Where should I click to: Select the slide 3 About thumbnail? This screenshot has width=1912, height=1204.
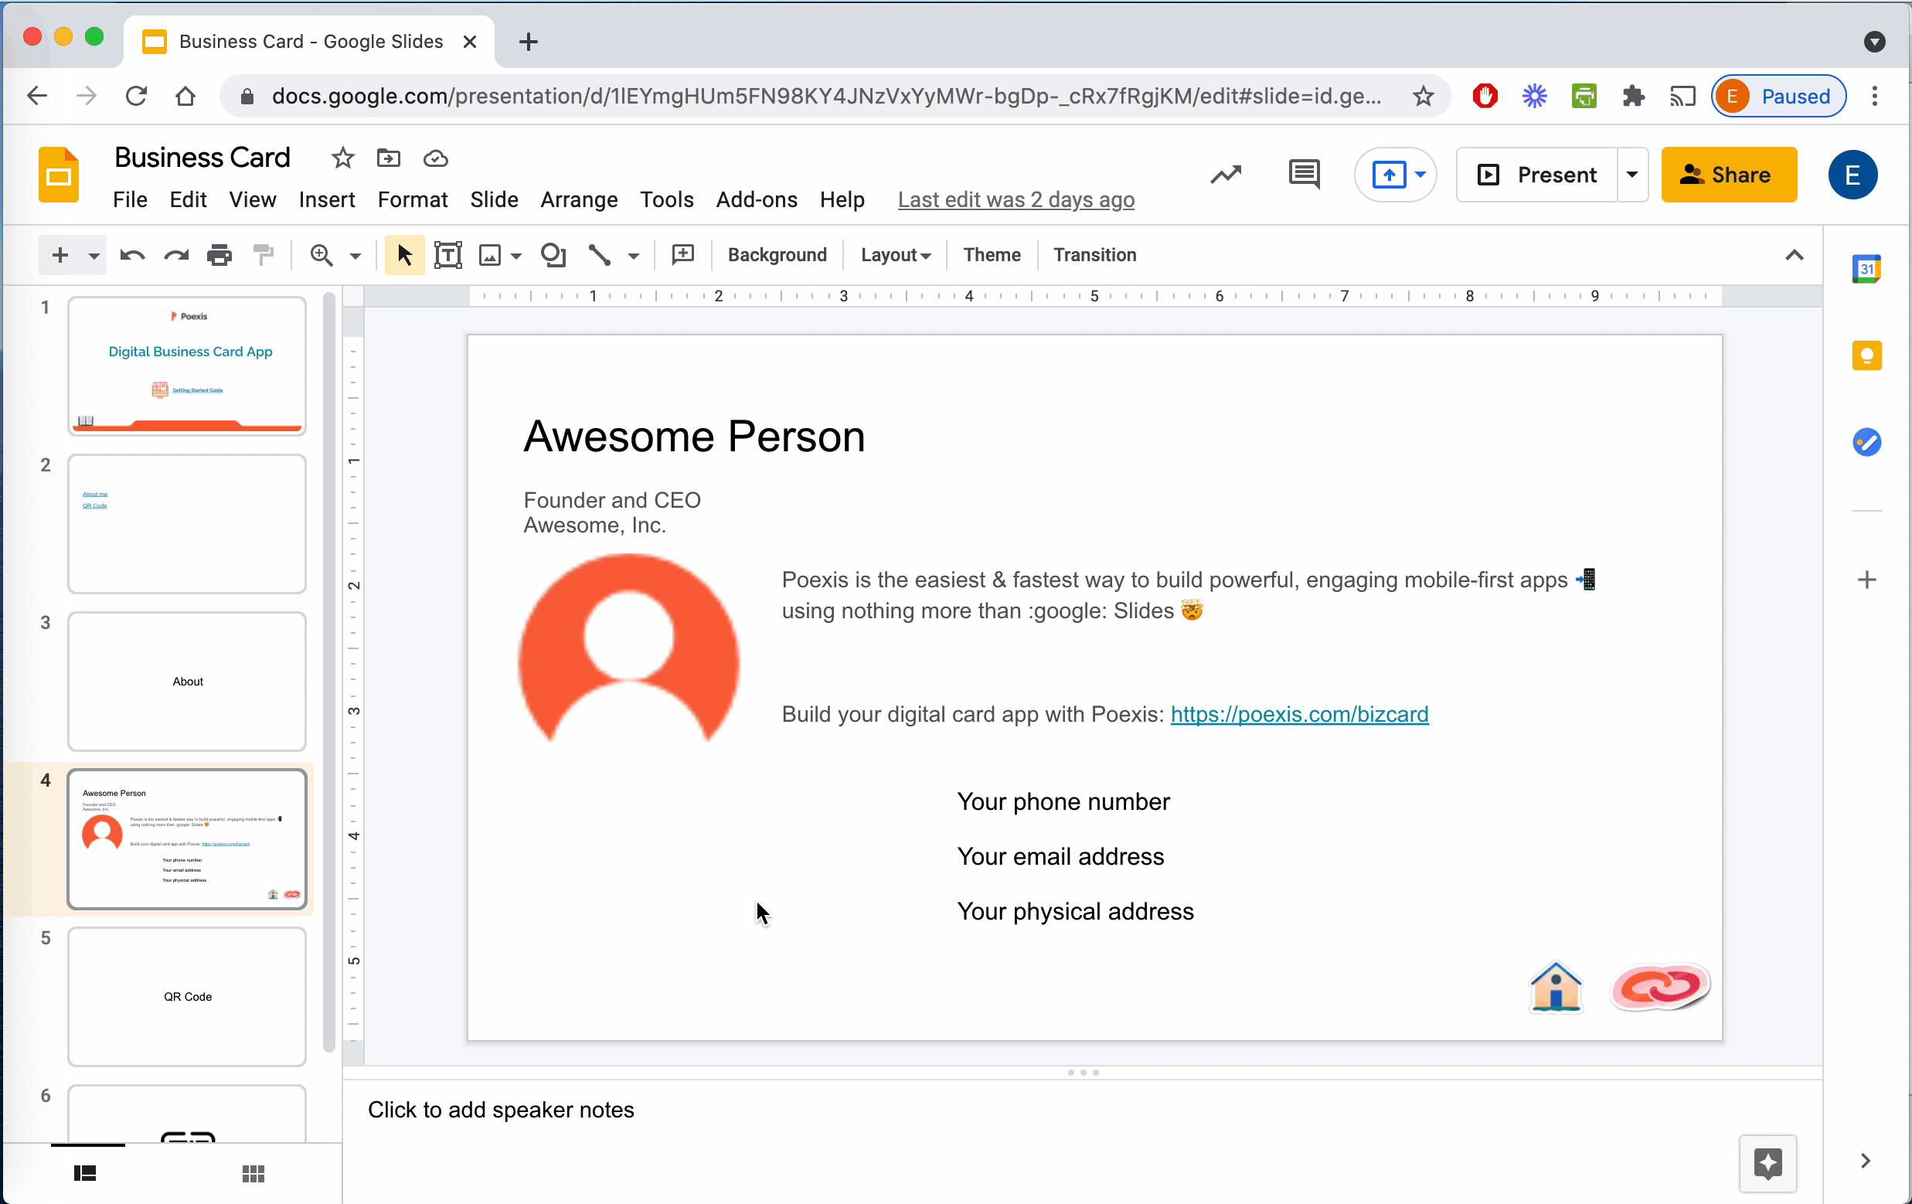(x=186, y=682)
